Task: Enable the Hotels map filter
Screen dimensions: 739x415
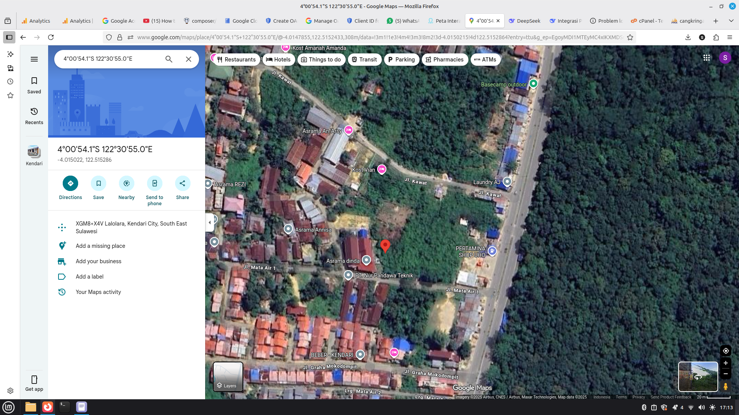Action: pyautogui.click(x=279, y=59)
